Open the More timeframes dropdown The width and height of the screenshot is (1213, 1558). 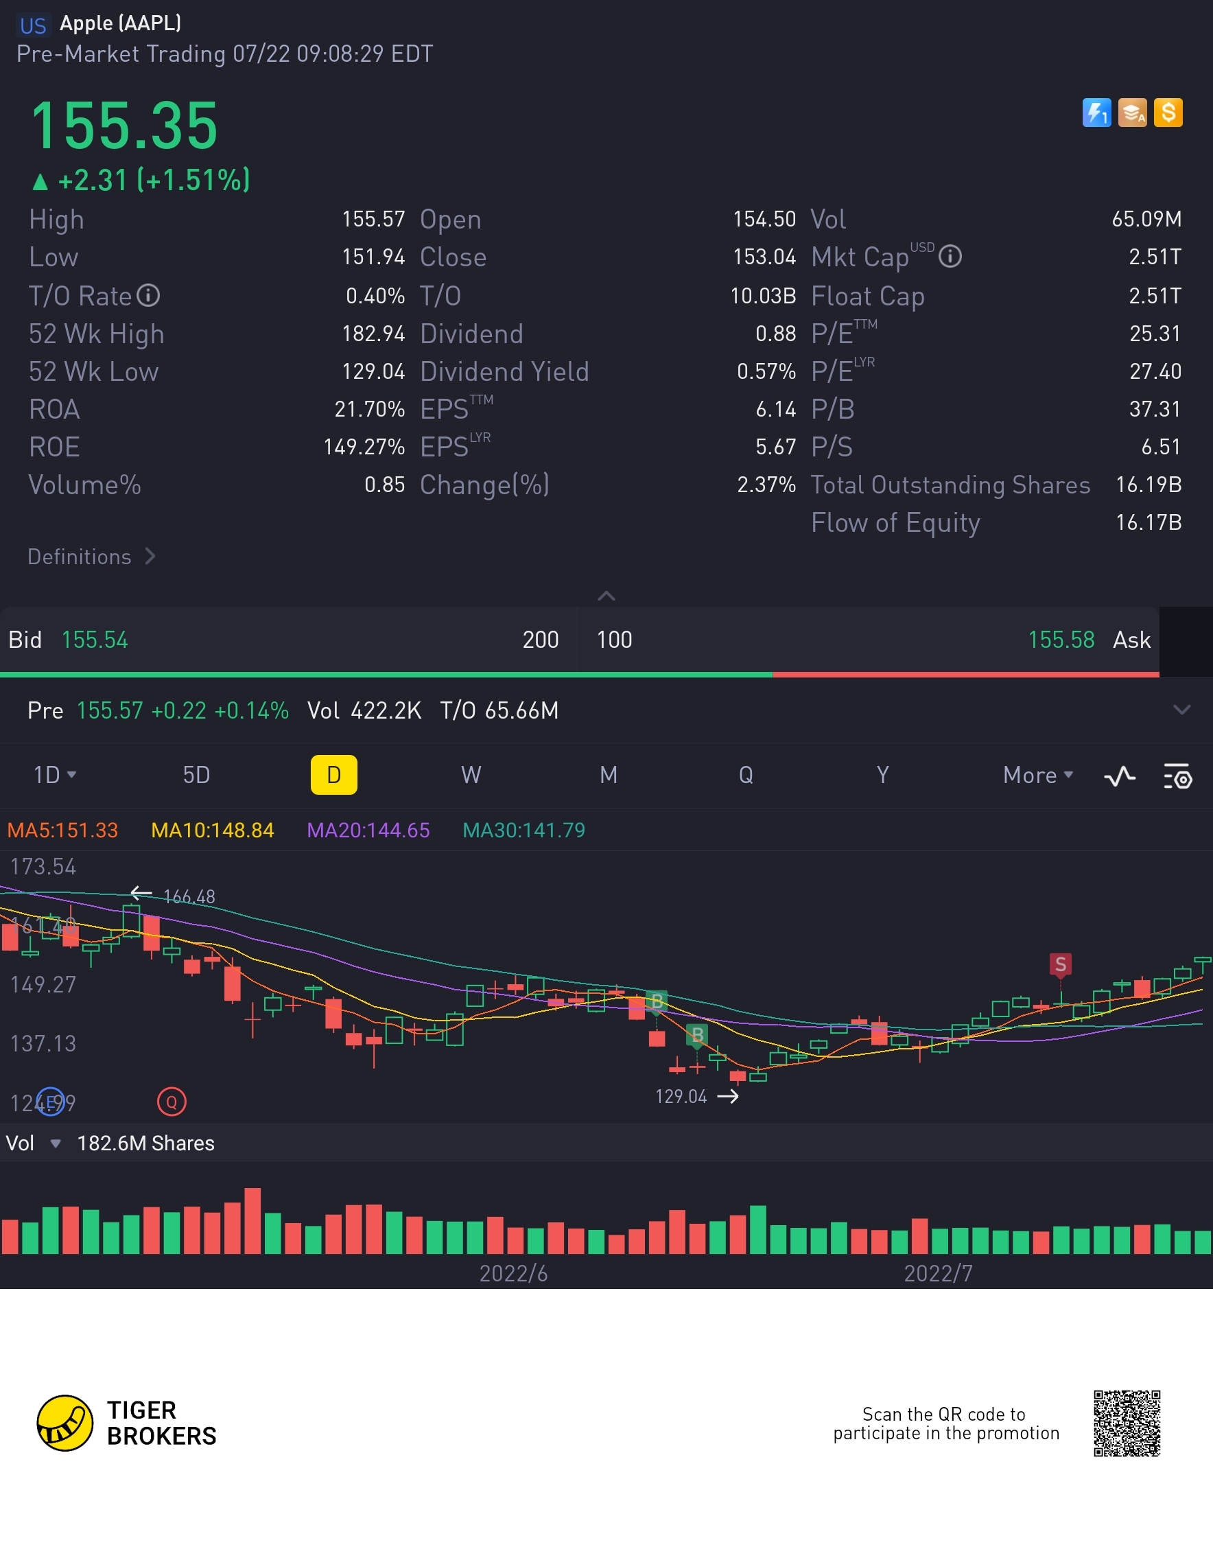coord(1037,775)
